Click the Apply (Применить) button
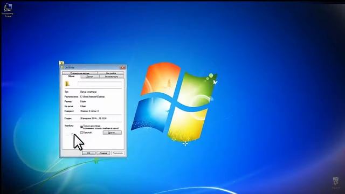This screenshot has height=194, width=345. tap(118, 153)
